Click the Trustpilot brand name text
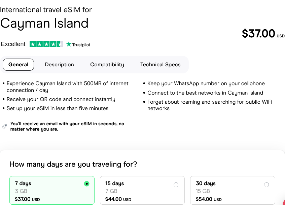285x205 pixels. (x=81, y=44)
